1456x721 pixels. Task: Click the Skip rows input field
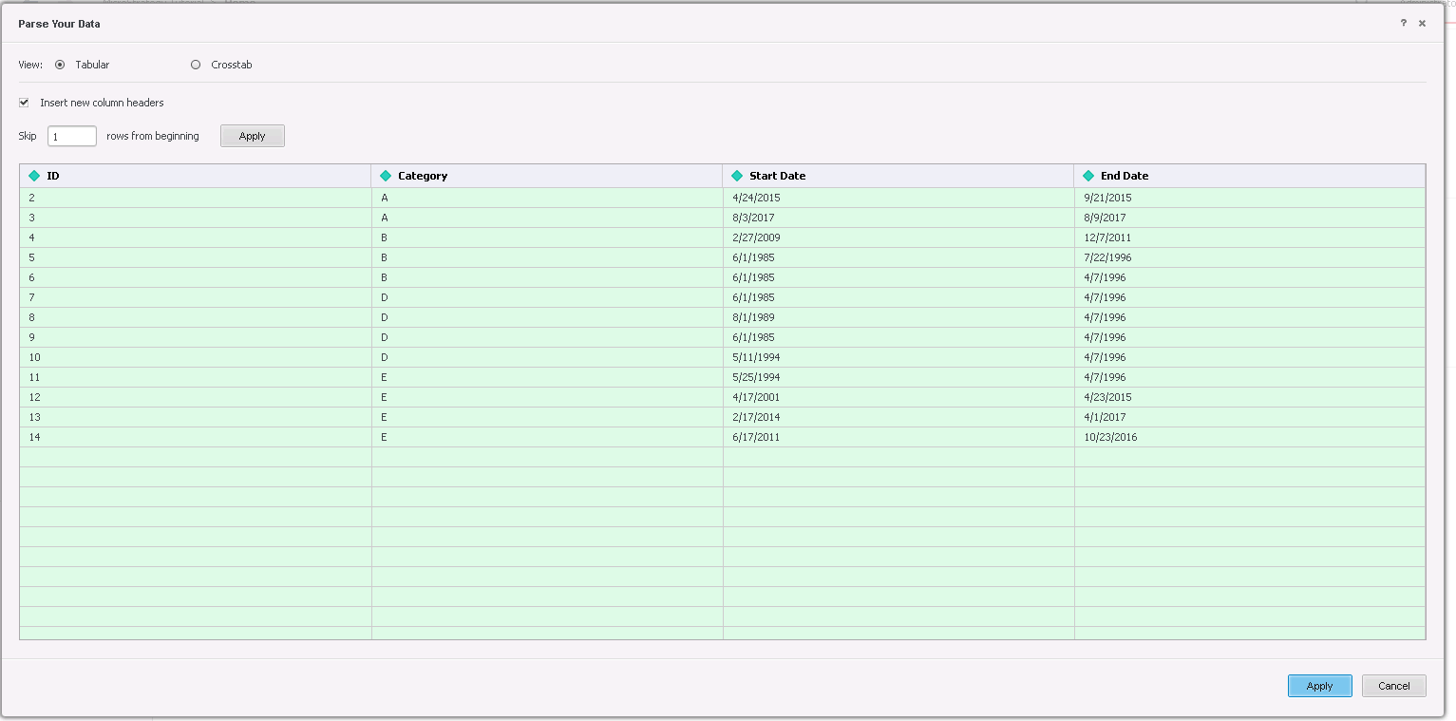coord(71,135)
